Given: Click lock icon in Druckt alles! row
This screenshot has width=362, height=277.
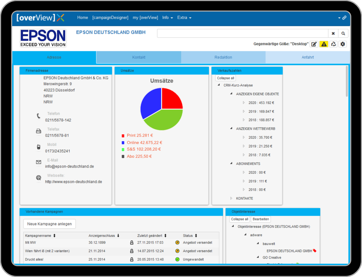Looking at the screenshot, I should tap(132, 259).
